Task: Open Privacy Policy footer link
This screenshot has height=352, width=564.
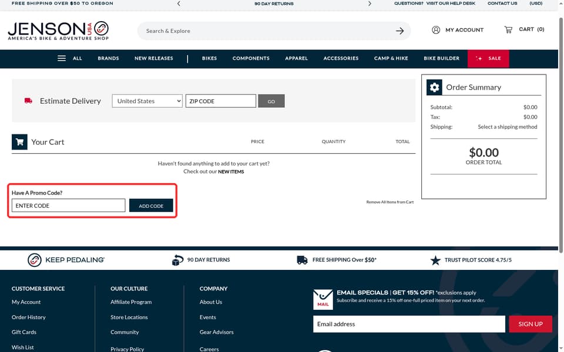Action: (x=127, y=348)
